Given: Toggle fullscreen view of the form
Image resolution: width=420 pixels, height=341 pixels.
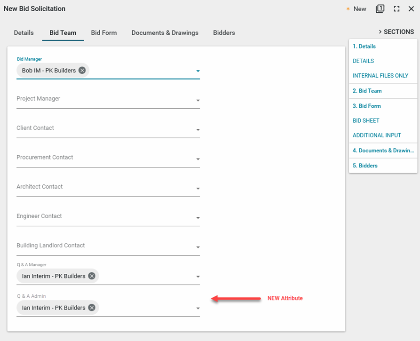Looking at the screenshot, I should [x=396, y=9].
